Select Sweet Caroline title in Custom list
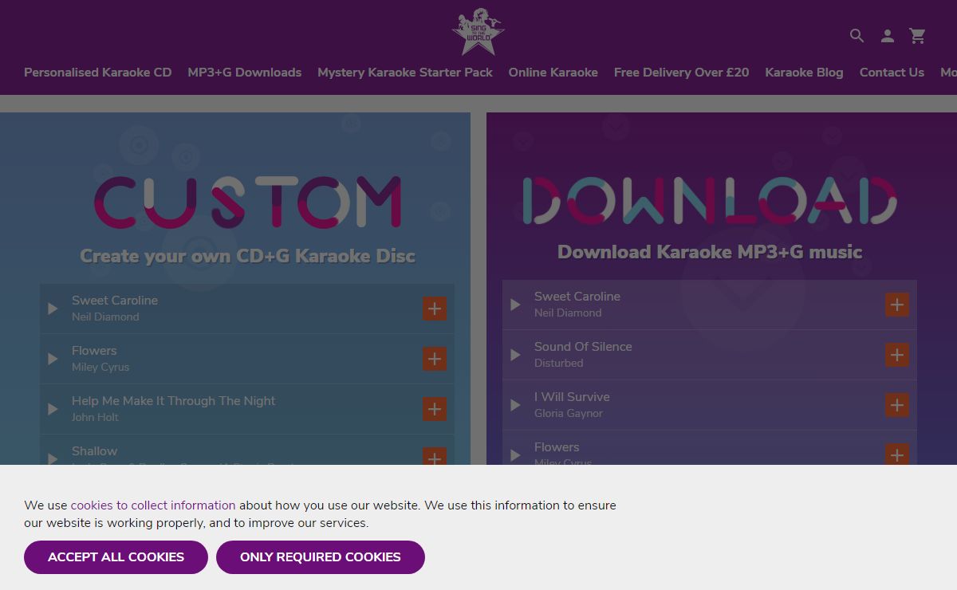 click(115, 301)
